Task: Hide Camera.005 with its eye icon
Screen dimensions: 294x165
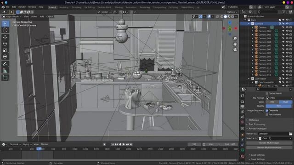Action: [x=287, y=46]
